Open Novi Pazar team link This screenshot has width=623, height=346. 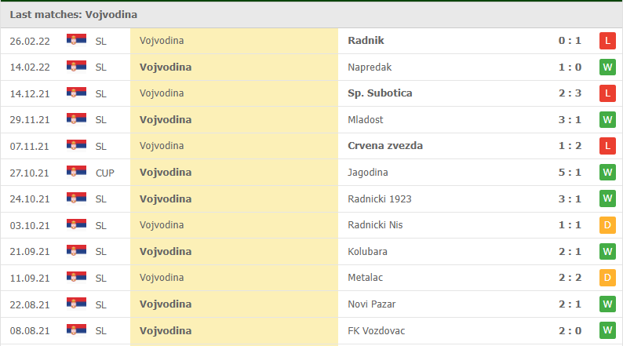(x=371, y=304)
